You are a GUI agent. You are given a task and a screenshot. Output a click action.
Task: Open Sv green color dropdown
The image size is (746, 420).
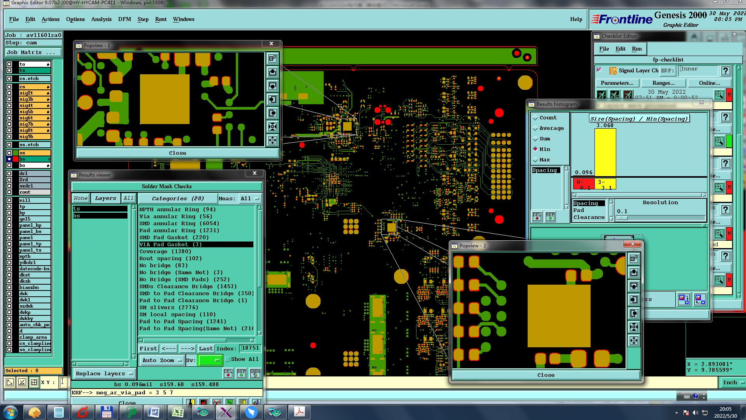click(x=210, y=360)
